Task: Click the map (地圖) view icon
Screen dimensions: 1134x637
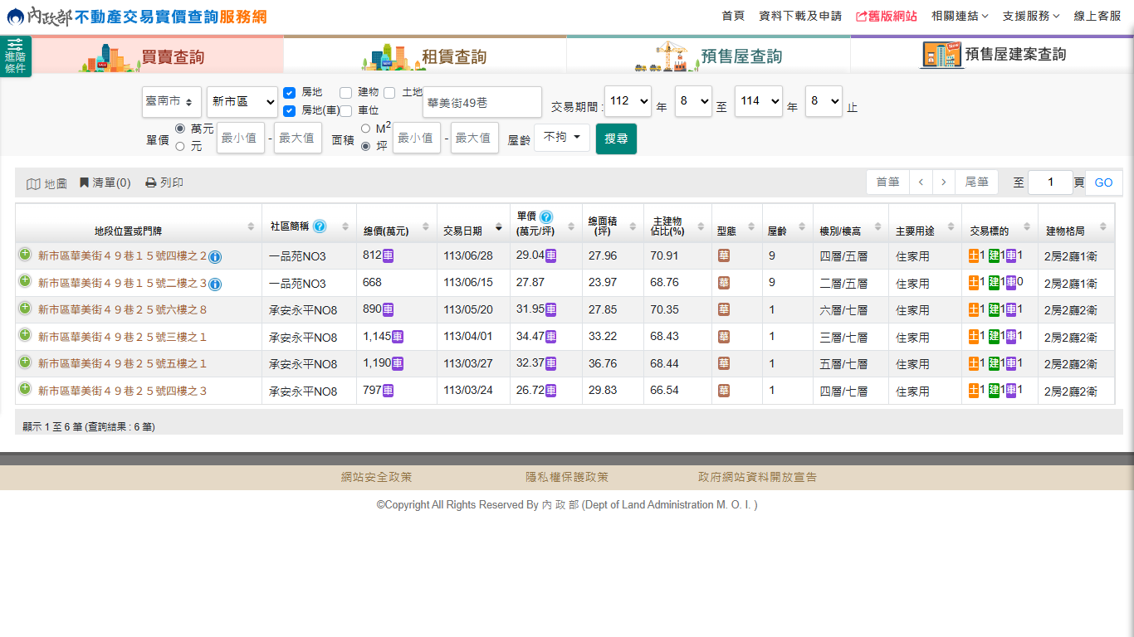Action: pos(34,183)
